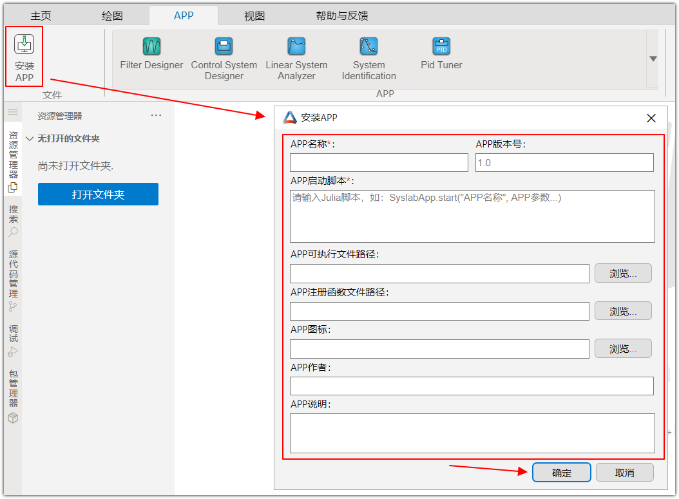Image resolution: width=679 pixels, height=499 pixels.
Task: Select the APP ribbon tab
Action: click(x=184, y=15)
